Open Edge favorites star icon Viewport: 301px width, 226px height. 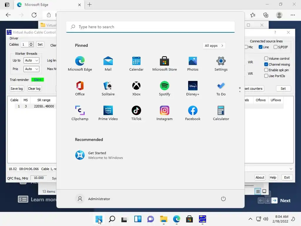(x=253, y=15)
